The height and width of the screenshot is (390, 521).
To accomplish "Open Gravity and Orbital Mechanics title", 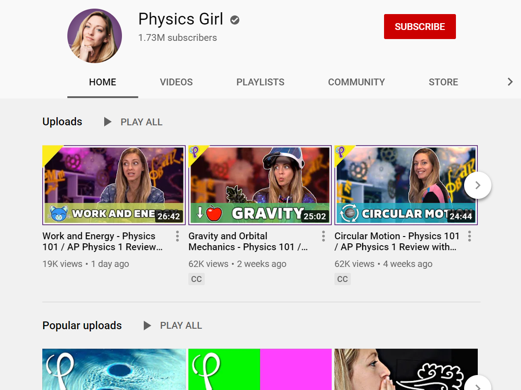I will [248, 242].
